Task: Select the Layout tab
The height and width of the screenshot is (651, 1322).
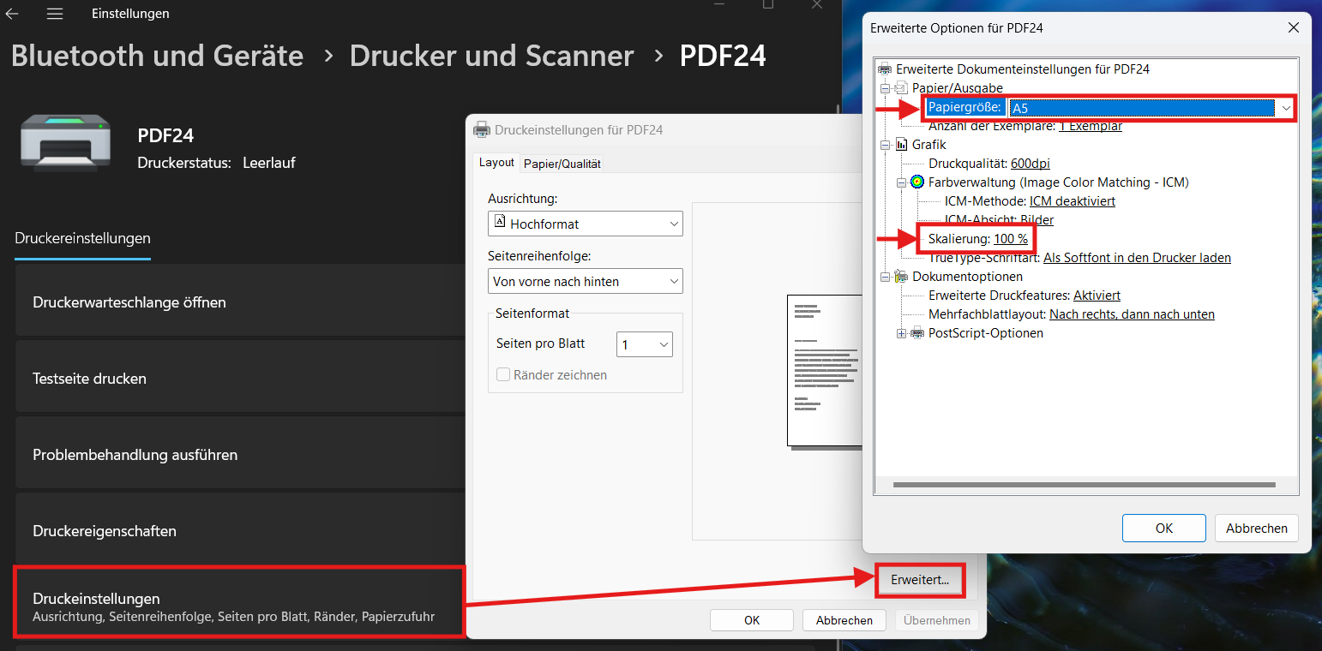Action: pyautogui.click(x=496, y=163)
